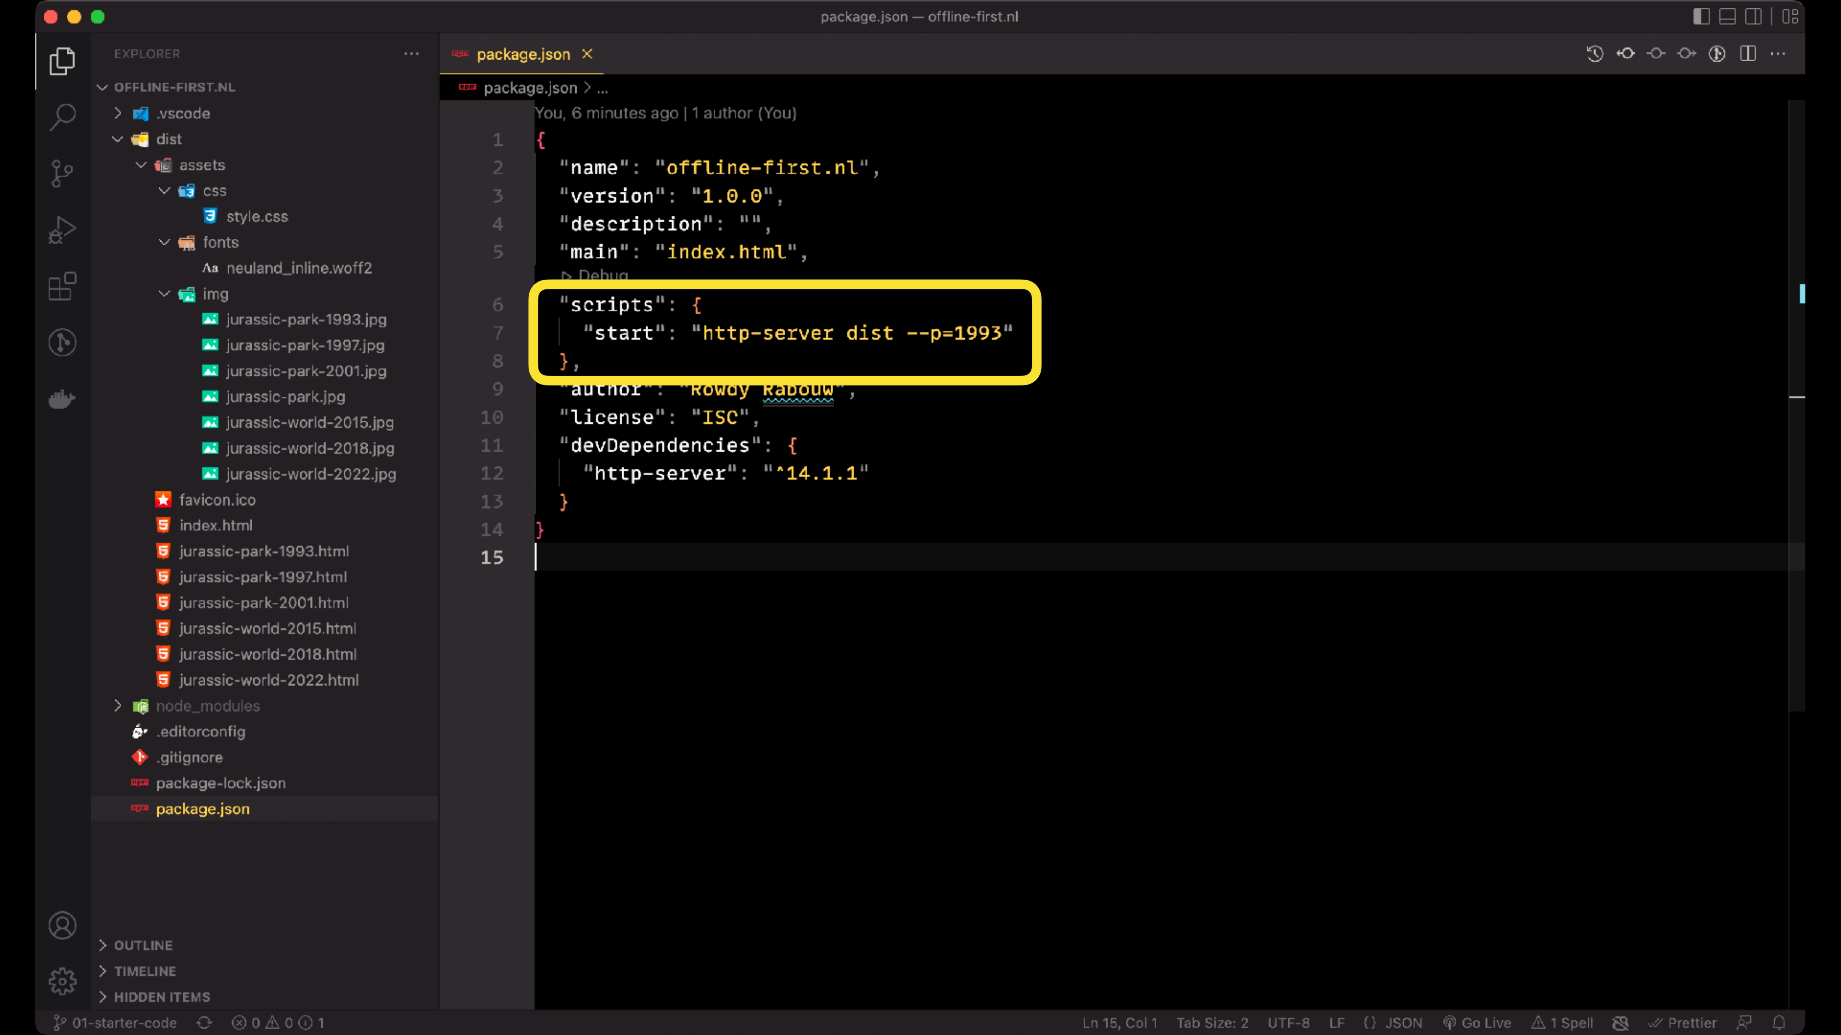The image size is (1841, 1035).
Task: Click the Prettier status bar item
Action: tap(1682, 1022)
